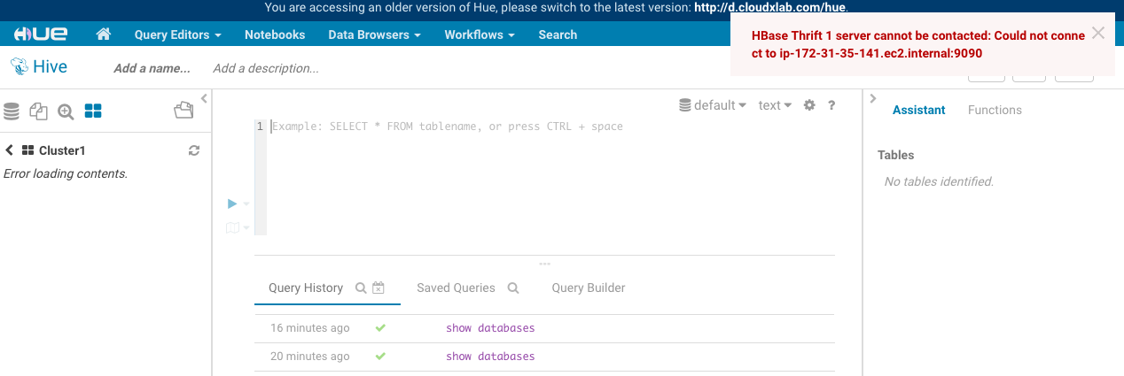
Task: Run query with the play button
Action: pos(232,203)
